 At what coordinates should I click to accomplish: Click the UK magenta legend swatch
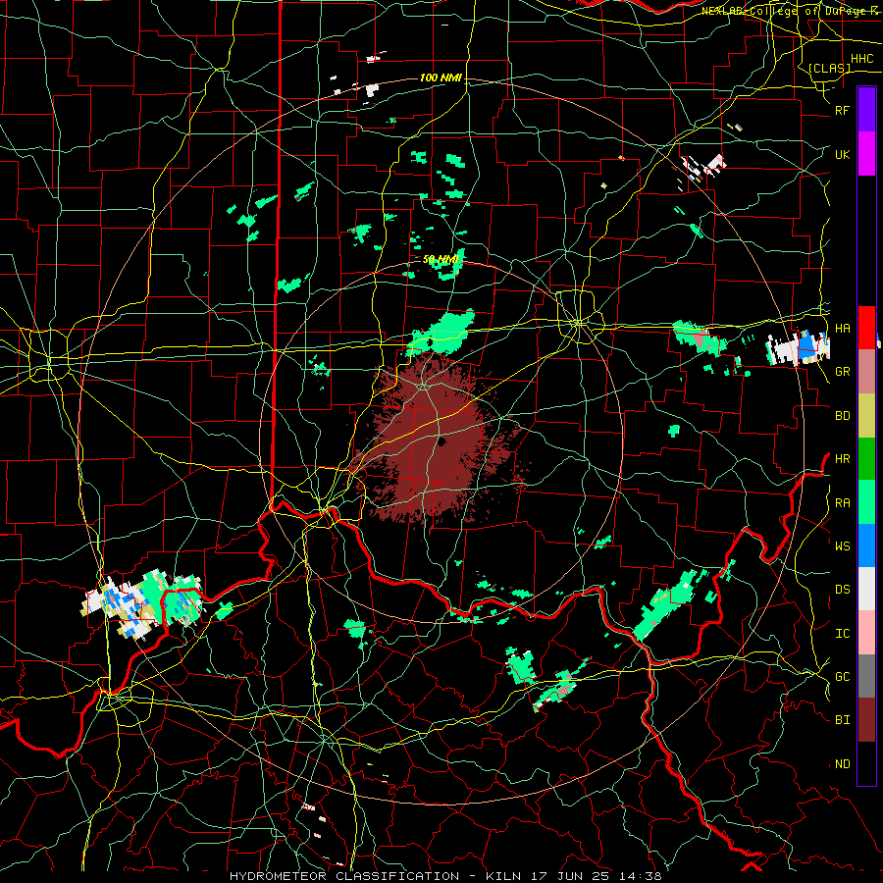pos(866,154)
